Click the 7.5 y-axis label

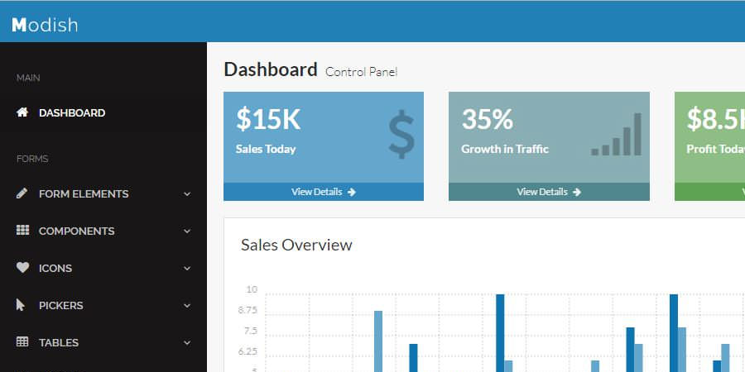click(250, 331)
